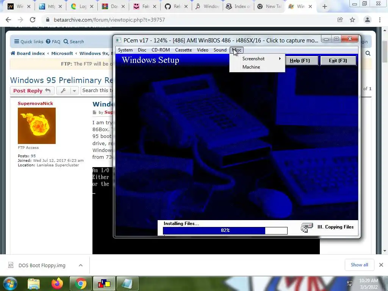388x291 pixels.
Task: Click the forum magnifier search icon at right
Action: coord(368,53)
